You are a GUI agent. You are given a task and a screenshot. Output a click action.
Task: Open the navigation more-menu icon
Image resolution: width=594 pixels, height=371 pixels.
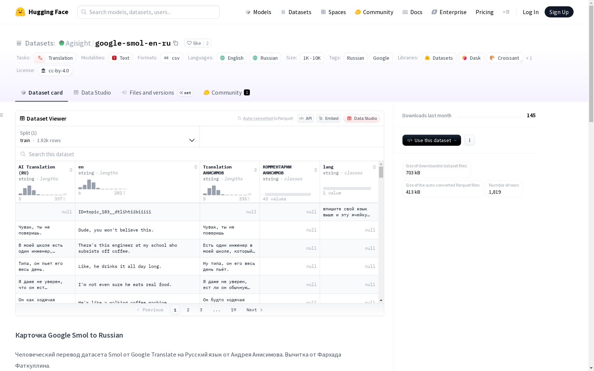coord(506,12)
